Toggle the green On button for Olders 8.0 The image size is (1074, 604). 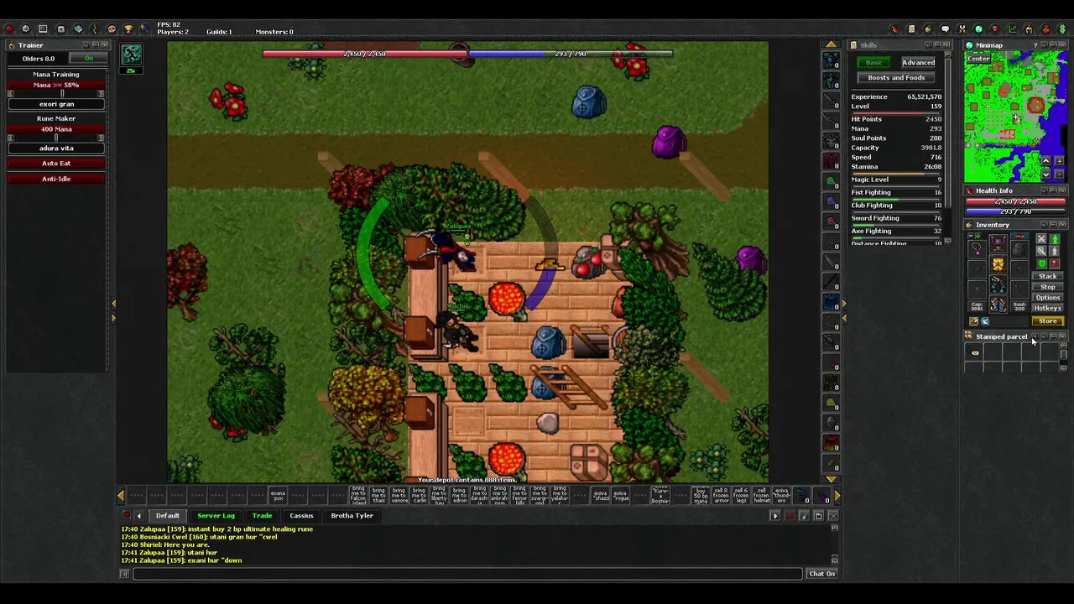click(88, 58)
